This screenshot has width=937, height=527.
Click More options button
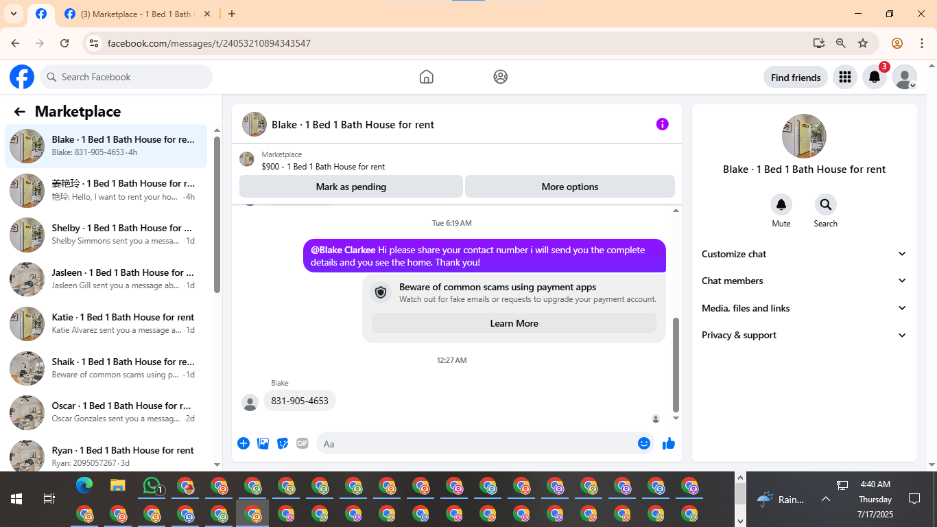570,187
